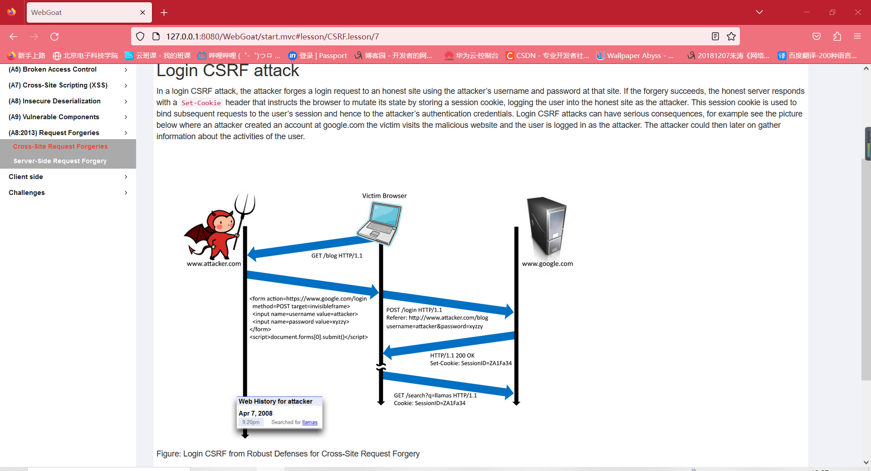Click chevron beside Request Forgeries
Screen dimensions: 871x471
(126, 133)
